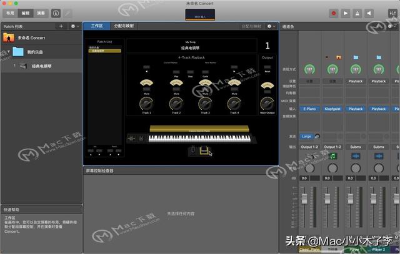Click the E-Piano channel volume fader
This screenshot has height=254, width=400.
tap(304, 199)
